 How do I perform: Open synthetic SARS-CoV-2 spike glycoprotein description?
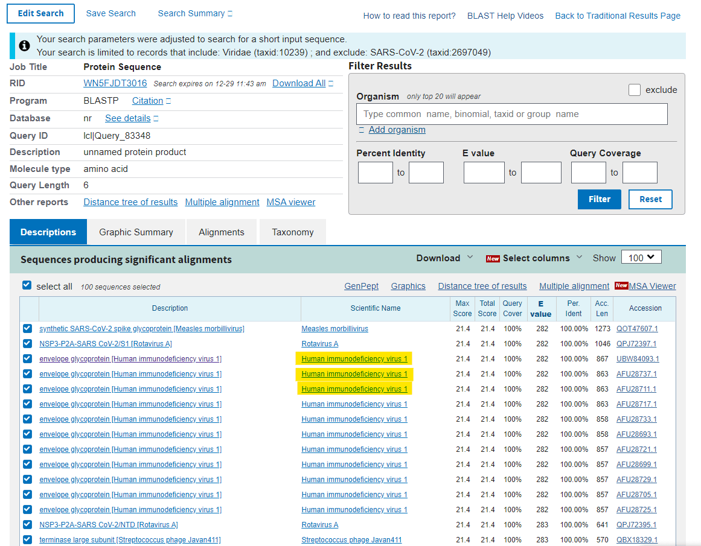[142, 329]
